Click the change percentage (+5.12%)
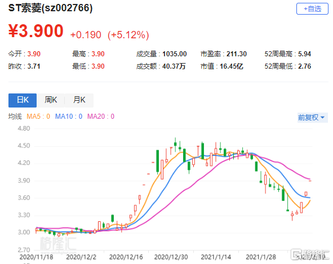Viewport: 333px width, 264px height. 128,35
